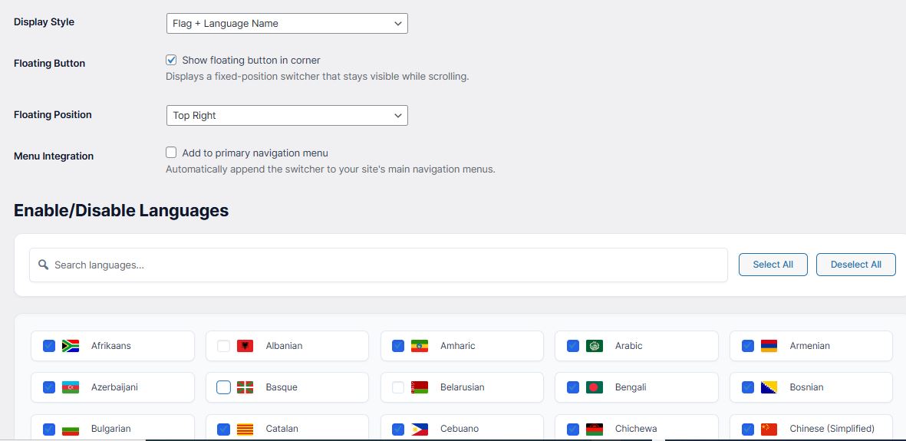Uncheck the Afrikaans language checkbox
Image resolution: width=906 pixels, height=441 pixels.
49,346
